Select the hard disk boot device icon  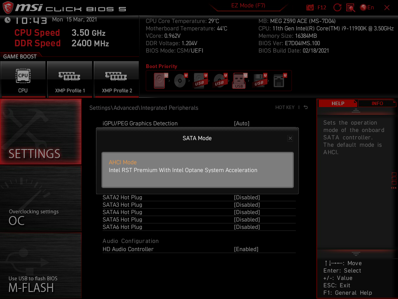click(161, 81)
